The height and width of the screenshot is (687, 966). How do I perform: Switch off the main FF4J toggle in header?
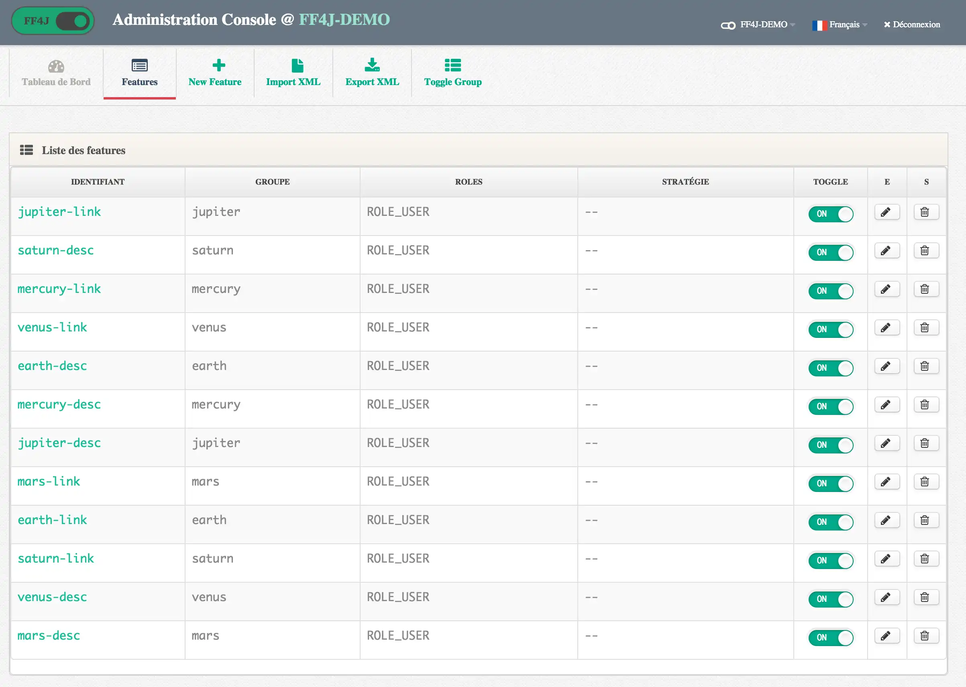[73, 21]
